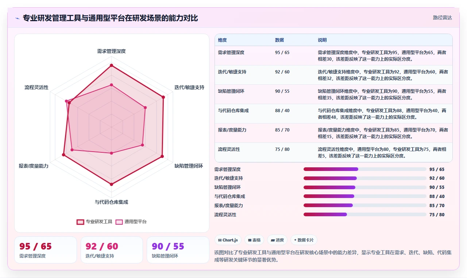Click the radar axis label 缺陷管理闭环
The image size is (467, 278).
189,166
